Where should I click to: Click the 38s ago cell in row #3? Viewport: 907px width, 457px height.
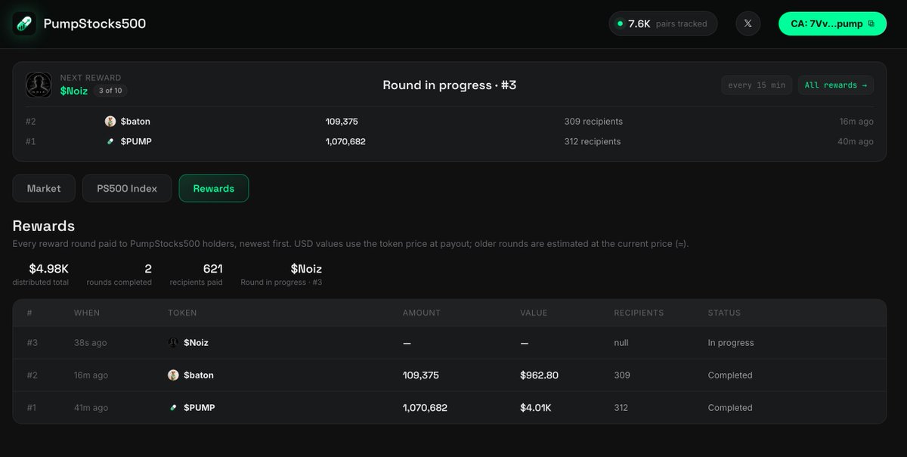click(x=90, y=342)
